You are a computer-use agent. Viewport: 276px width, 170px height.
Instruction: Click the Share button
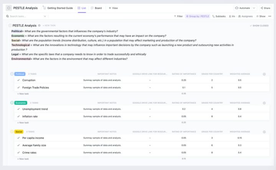click(x=265, y=8)
